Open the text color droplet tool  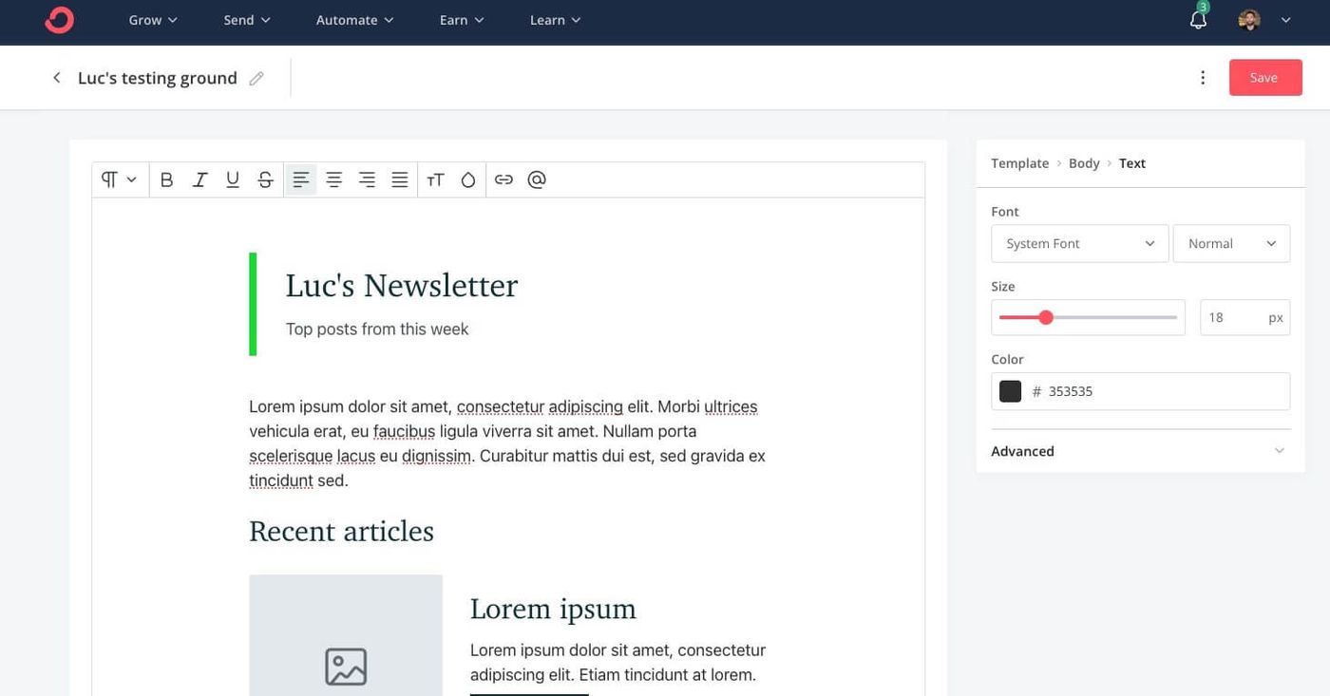tap(467, 179)
